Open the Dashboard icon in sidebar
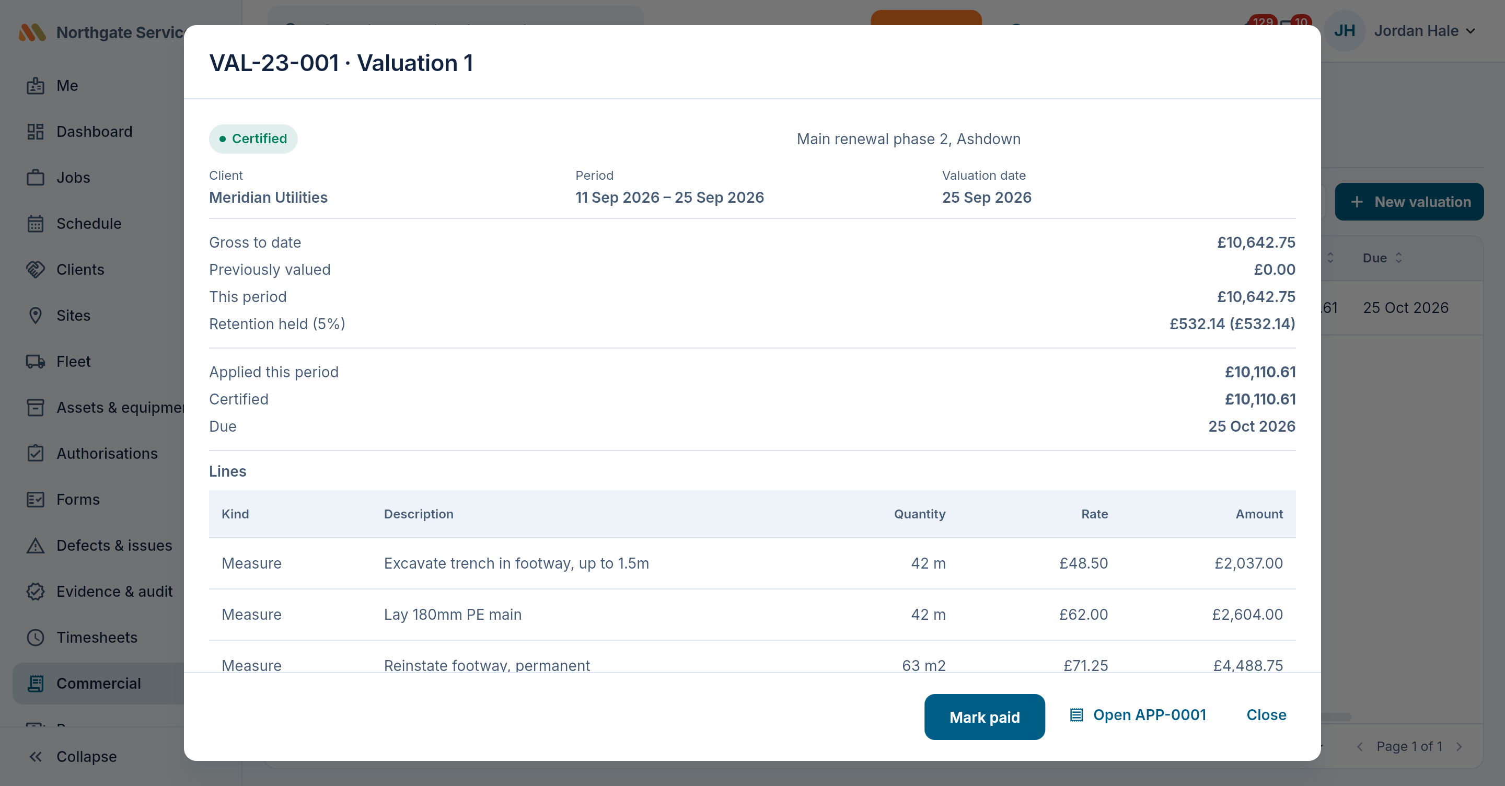Viewport: 1505px width, 786px height. 35,132
